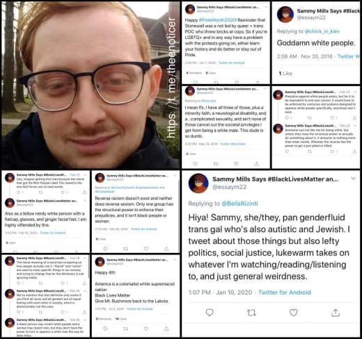Reply to the Reverse racism tweet

(x=105, y=249)
